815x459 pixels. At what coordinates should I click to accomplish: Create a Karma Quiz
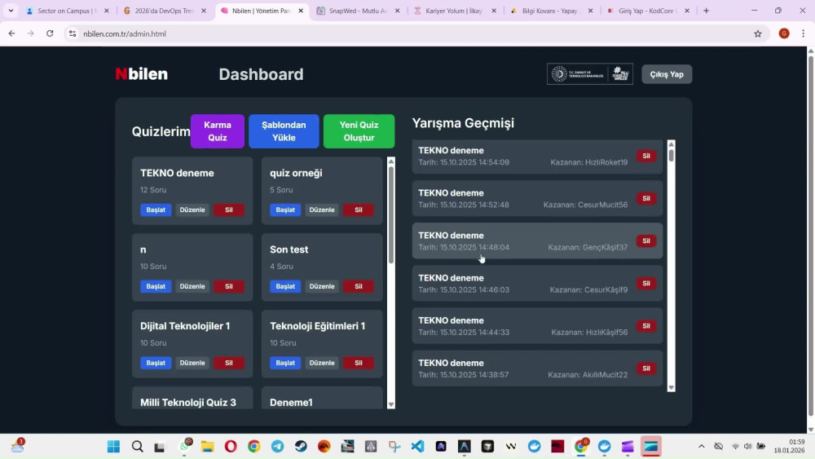(218, 131)
